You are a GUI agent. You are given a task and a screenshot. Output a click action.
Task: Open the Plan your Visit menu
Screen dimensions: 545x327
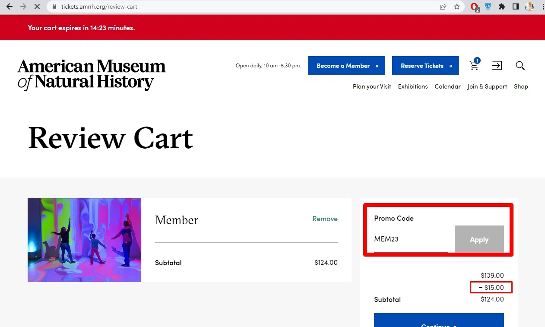[x=372, y=86]
